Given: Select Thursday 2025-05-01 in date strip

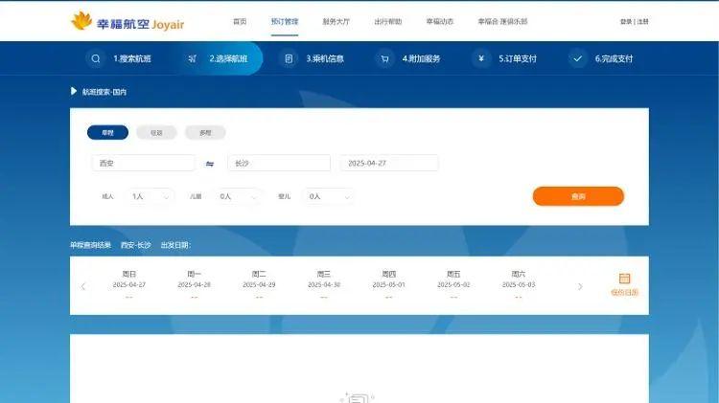Looking at the screenshot, I should 389,285.
